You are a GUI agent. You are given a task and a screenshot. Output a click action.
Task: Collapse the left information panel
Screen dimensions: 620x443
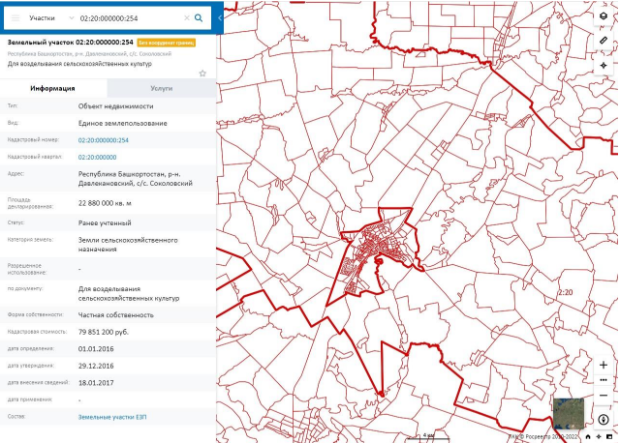pos(220,17)
